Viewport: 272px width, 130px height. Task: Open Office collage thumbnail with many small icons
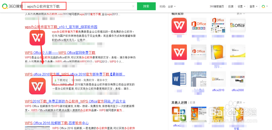(218, 26)
